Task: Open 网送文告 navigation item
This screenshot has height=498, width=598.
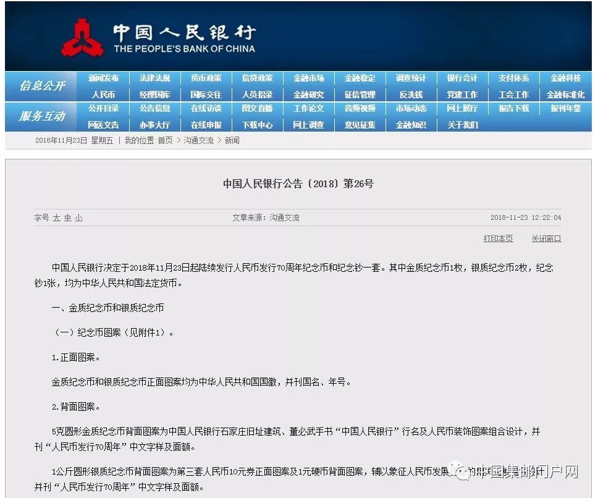Action: point(103,125)
